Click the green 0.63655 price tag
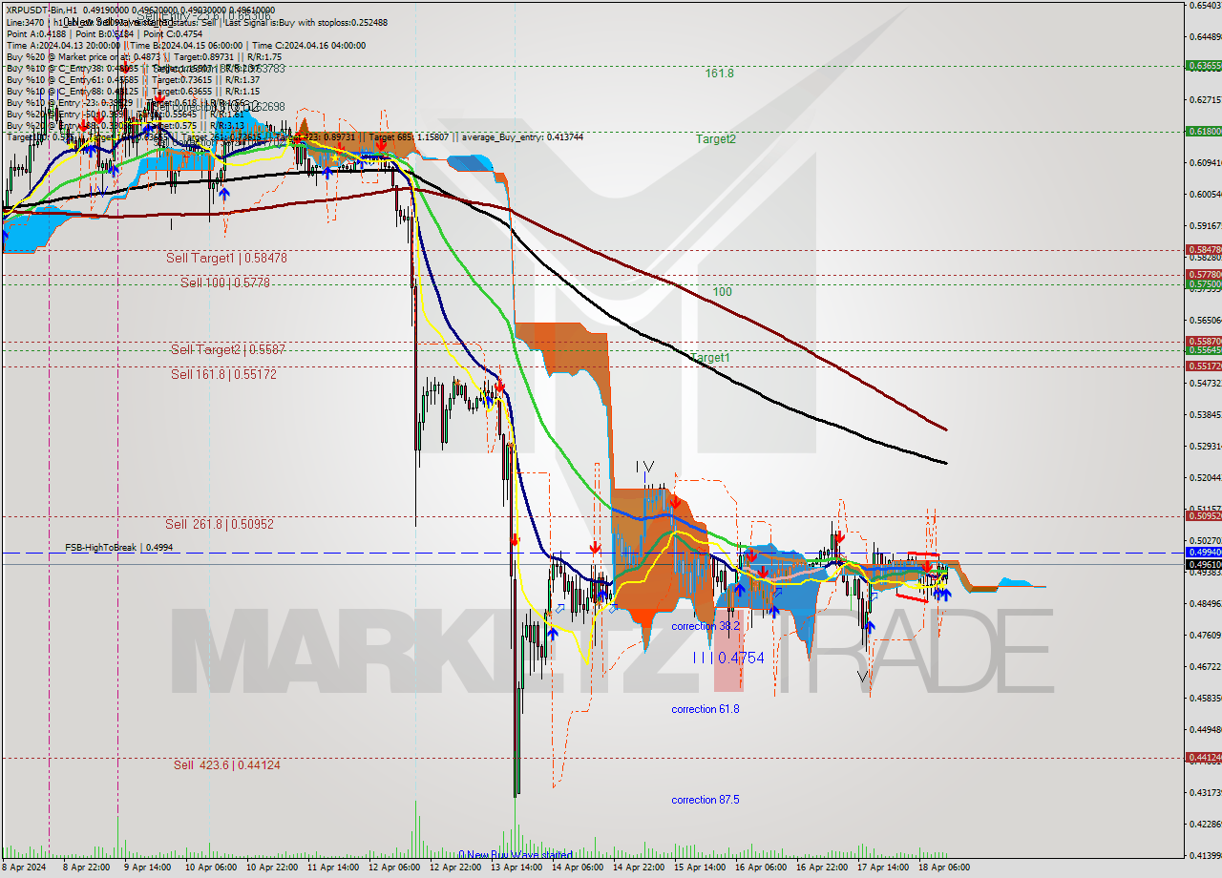This screenshot has height=878, width=1222. click(x=1203, y=66)
